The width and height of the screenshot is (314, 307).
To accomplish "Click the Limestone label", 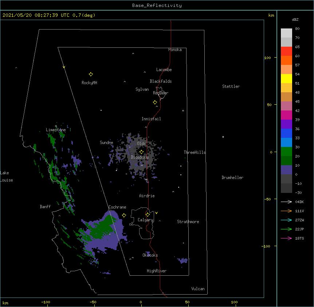I will tap(56, 130).
